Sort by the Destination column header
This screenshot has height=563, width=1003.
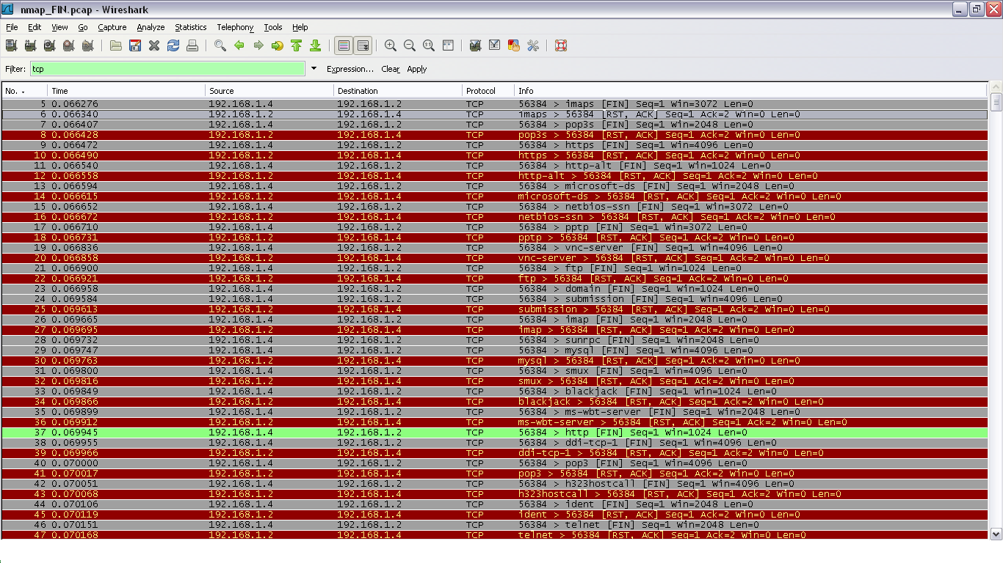point(398,91)
